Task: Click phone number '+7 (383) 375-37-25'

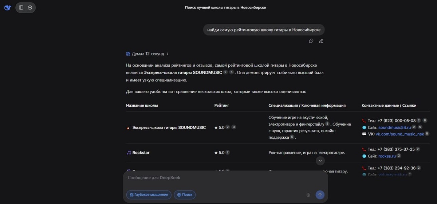Action: click(397, 149)
